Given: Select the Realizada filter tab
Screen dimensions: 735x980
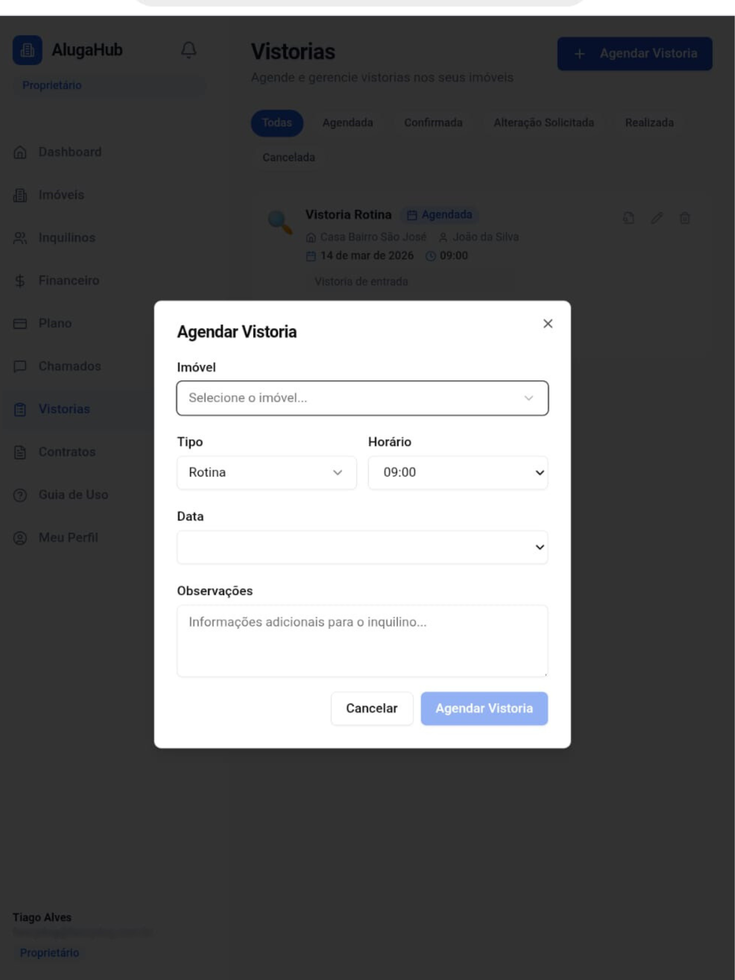Looking at the screenshot, I should click(649, 123).
